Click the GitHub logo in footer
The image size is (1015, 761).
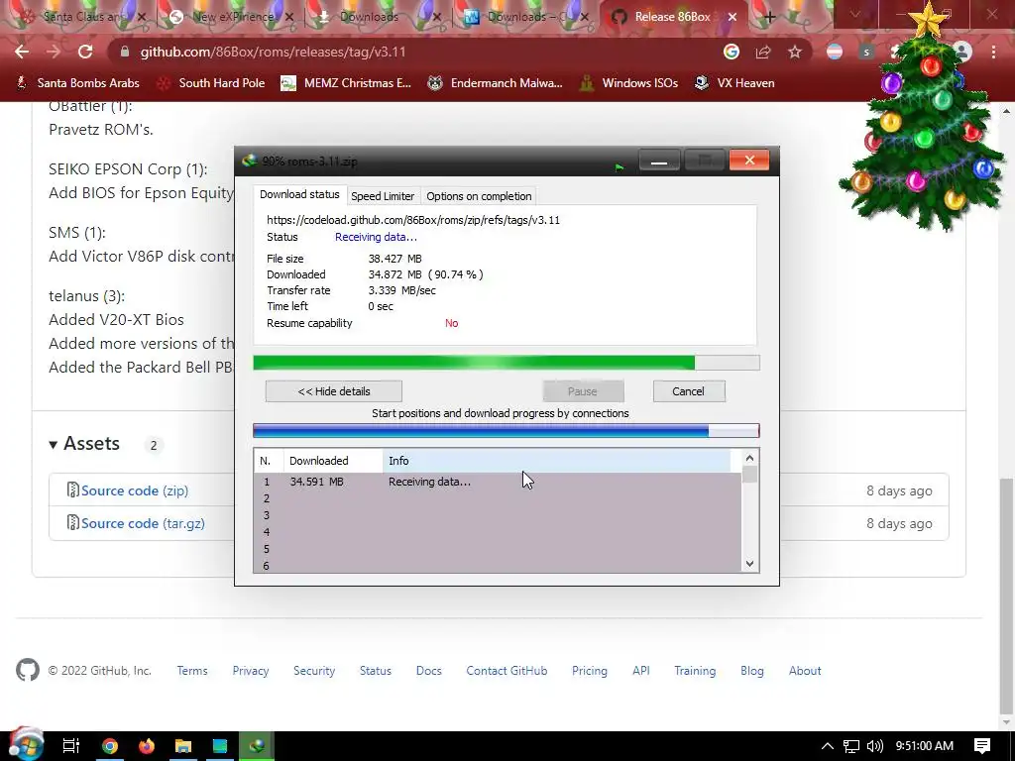pyautogui.click(x=28, y=671)
